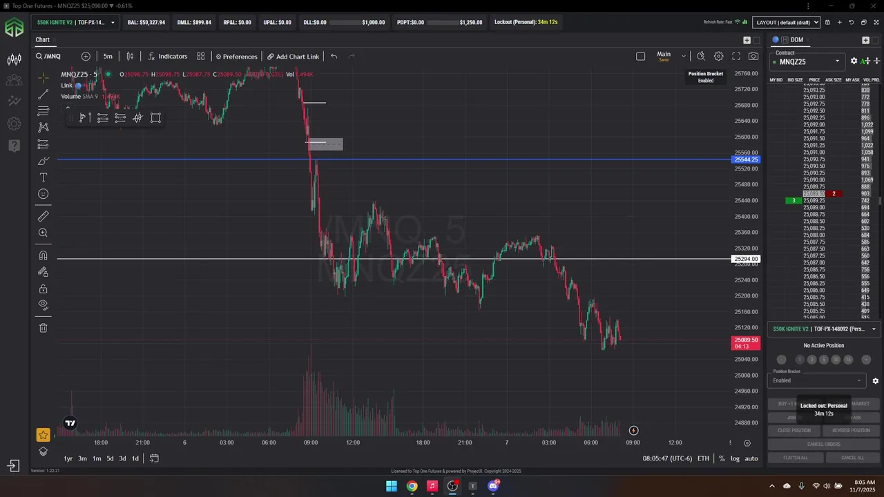Save the layout with the save icon
Image resolution: width=884 pixels, height=497 pixels.
[827, 22]
